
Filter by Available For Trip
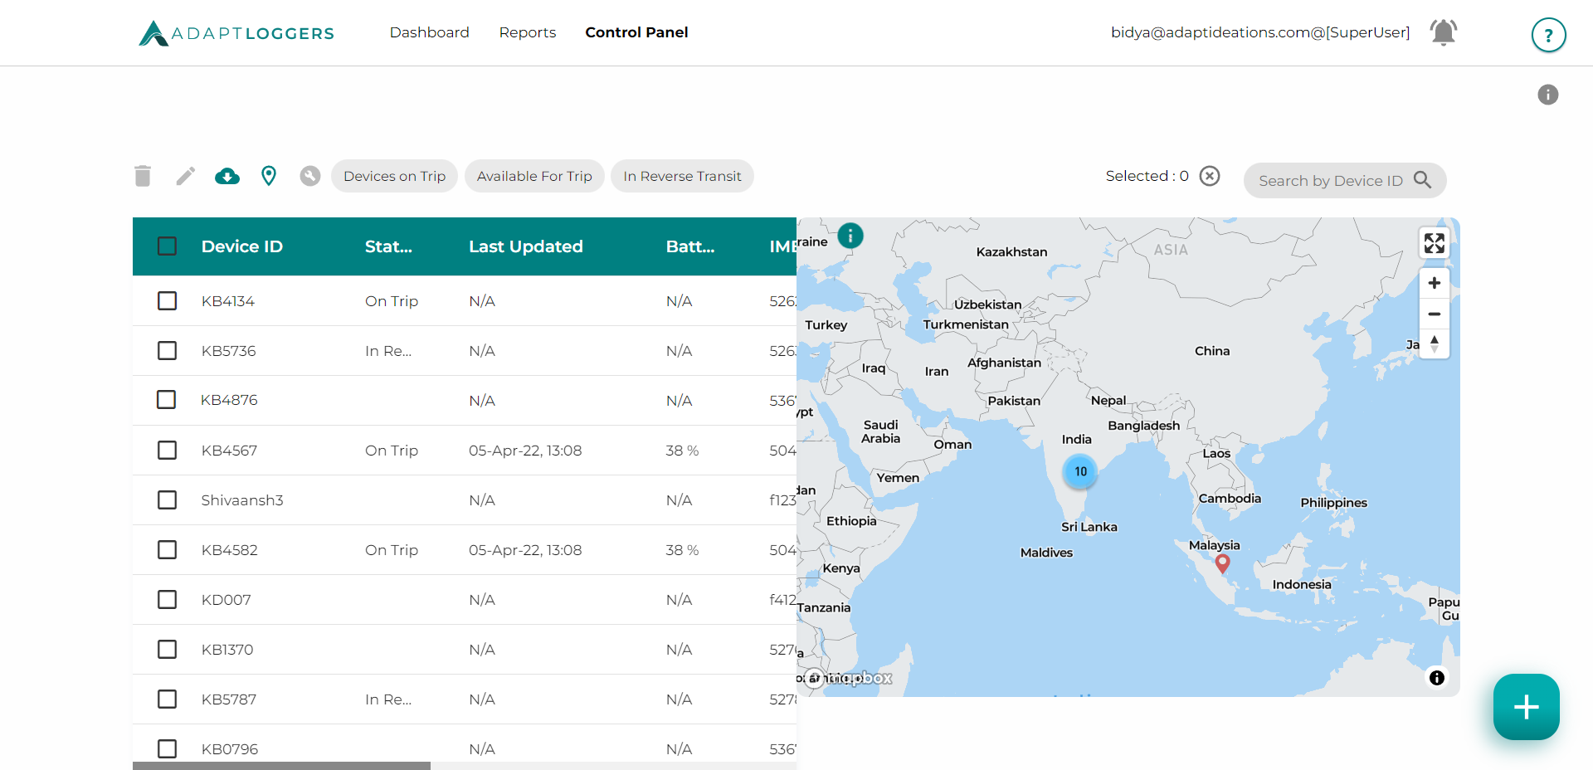(x=534, y=176)
